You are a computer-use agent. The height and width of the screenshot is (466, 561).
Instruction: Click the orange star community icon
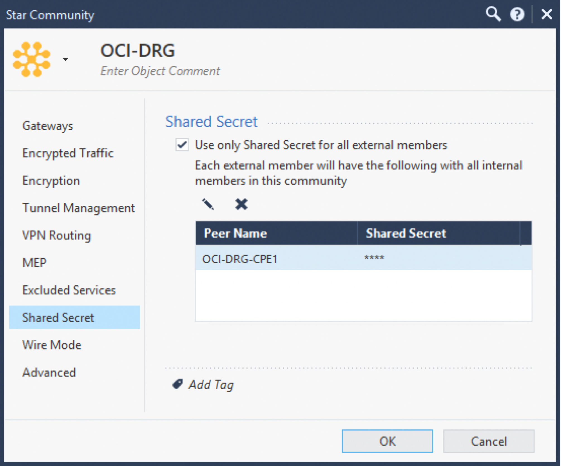click(x=32, y=59)
